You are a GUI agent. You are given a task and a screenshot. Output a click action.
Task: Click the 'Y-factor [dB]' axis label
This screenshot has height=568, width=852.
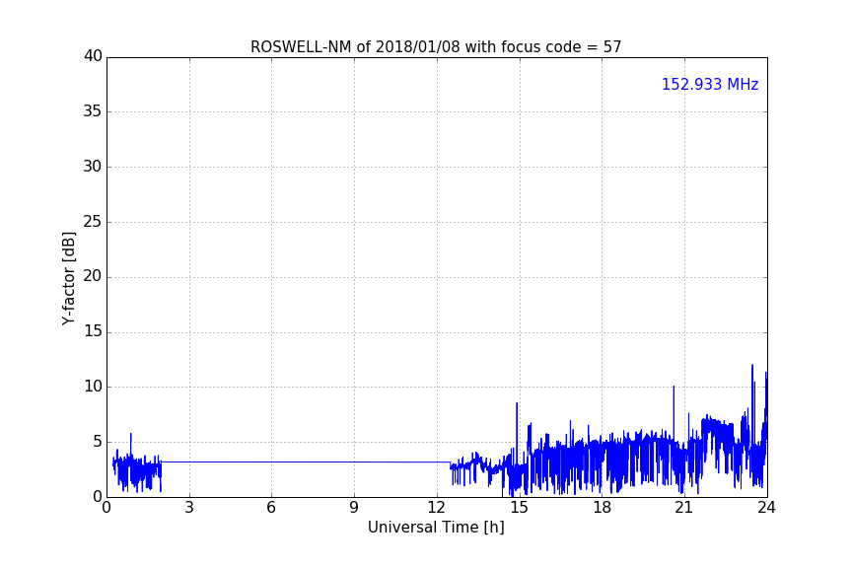[x=68, y=278]
